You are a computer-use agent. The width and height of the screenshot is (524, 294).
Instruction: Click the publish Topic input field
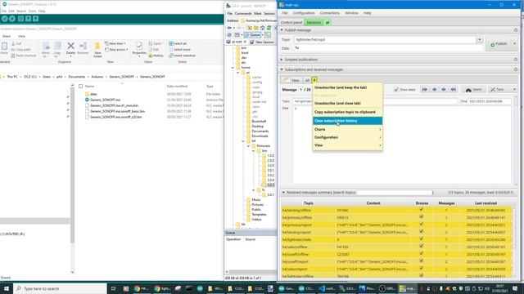[x=385, y=39]
